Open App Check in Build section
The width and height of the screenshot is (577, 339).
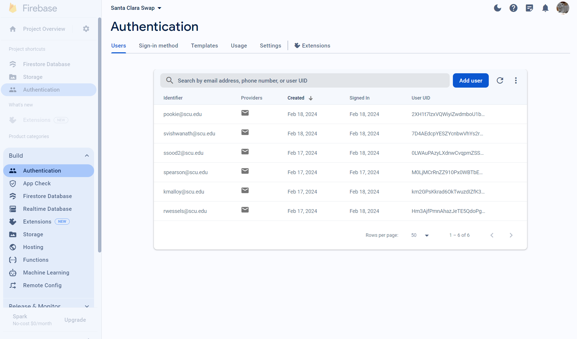click(x=37, y=183)
